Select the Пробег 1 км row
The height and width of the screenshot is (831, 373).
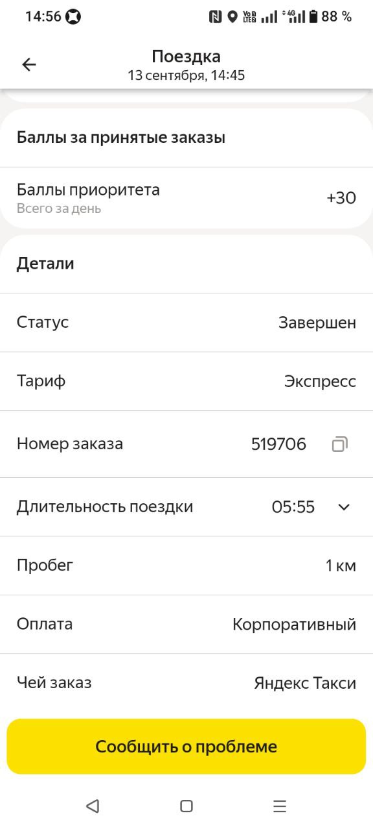click(x=186, y=565)
